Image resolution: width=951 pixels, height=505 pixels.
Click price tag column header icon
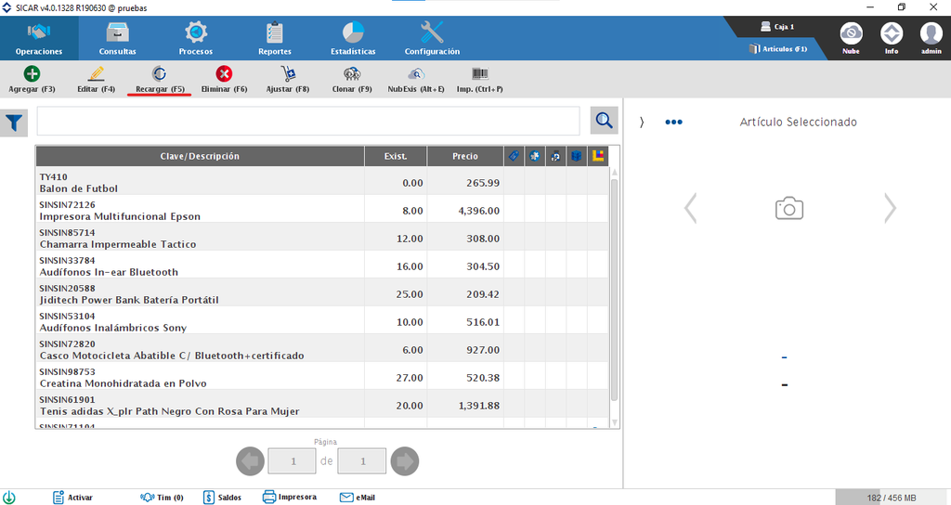(514, 156)
